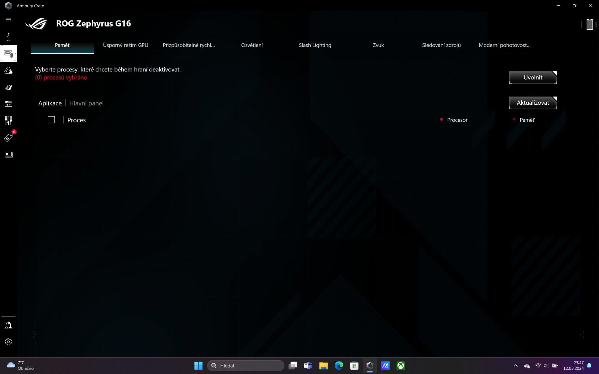
Task: Open Game Library controller icon
Action: tap(8, 104)
